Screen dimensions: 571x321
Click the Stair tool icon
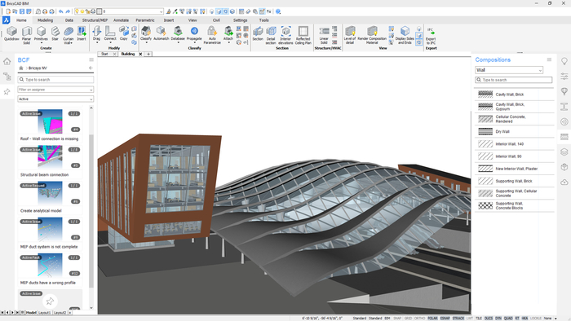pyautogui.click(x=55, y=33)
